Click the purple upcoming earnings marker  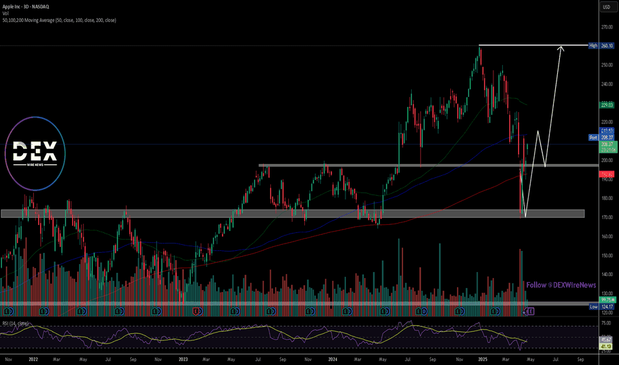[531, 311]
